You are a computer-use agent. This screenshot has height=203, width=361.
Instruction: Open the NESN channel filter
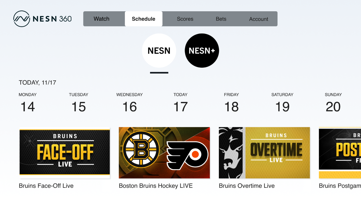pyautogui.click(x=159, y=50)
